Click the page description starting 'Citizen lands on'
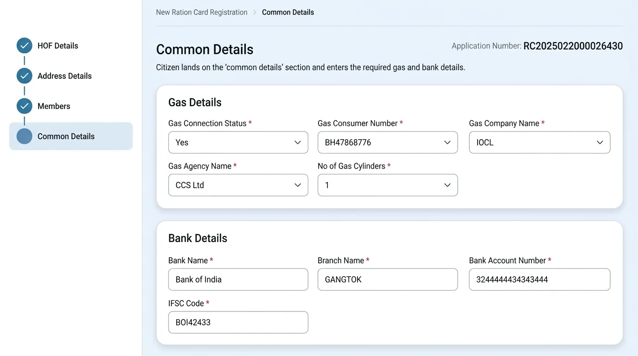 (311, 68)
